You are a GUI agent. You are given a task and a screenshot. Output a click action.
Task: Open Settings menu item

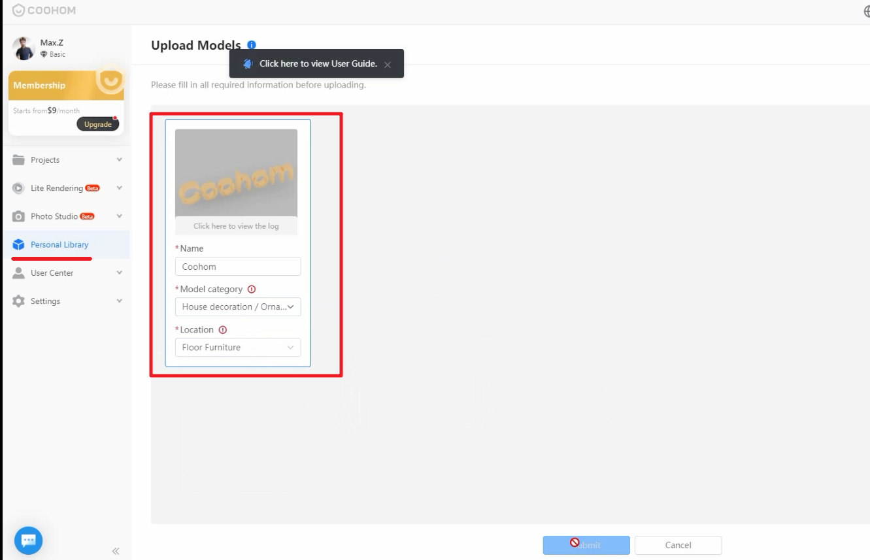(46, 301)
